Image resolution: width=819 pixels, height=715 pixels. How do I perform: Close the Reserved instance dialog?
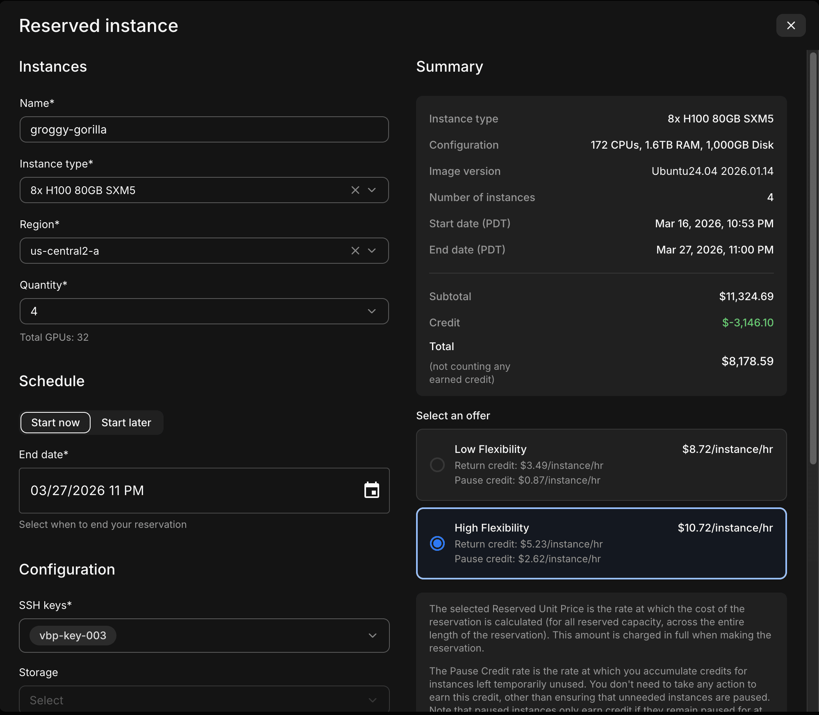pyautogui.click(x=791, y=25)
